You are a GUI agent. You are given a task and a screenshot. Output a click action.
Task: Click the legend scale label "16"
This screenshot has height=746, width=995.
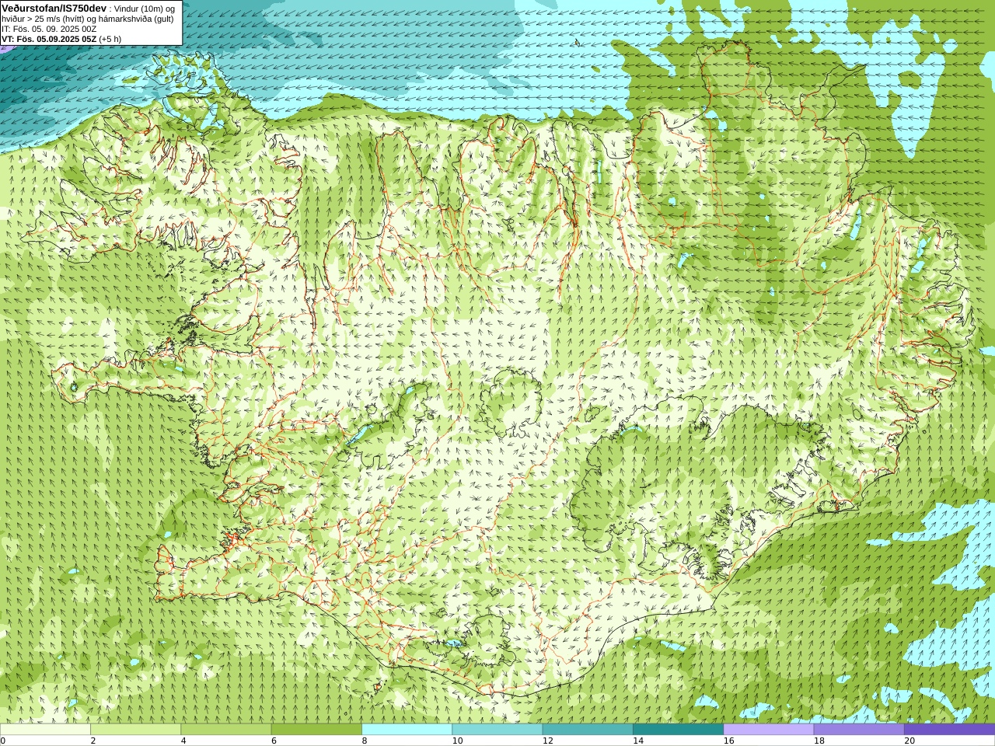[x=728, y=741]
